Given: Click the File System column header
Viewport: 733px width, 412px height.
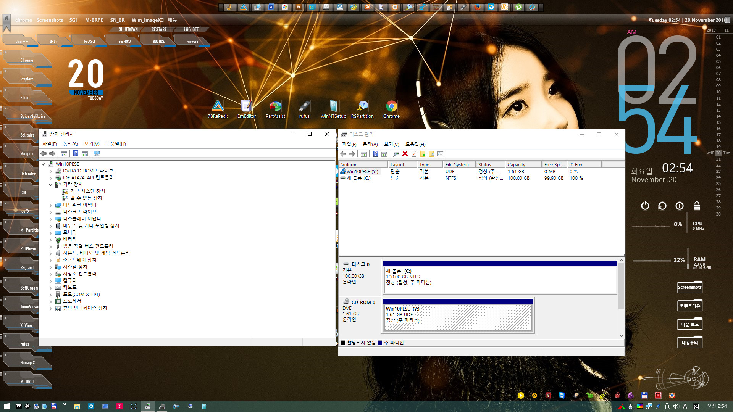Looking at the screenshot, I should pos(459,165).
